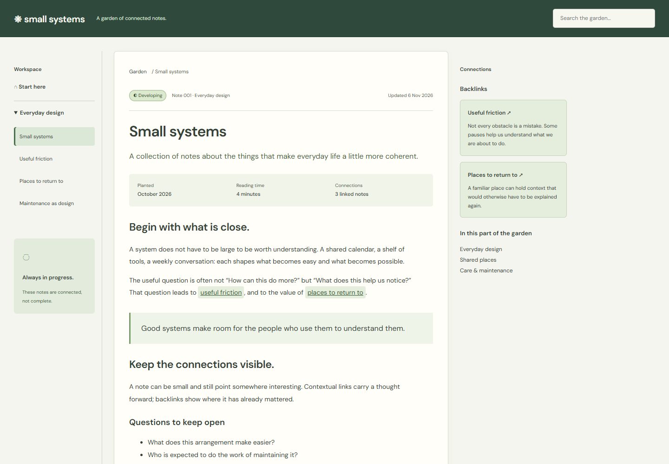The image size is (669, 464).
Task: Open Shared places garden section link
Action: pyautogui.click(x=478, y=260)
